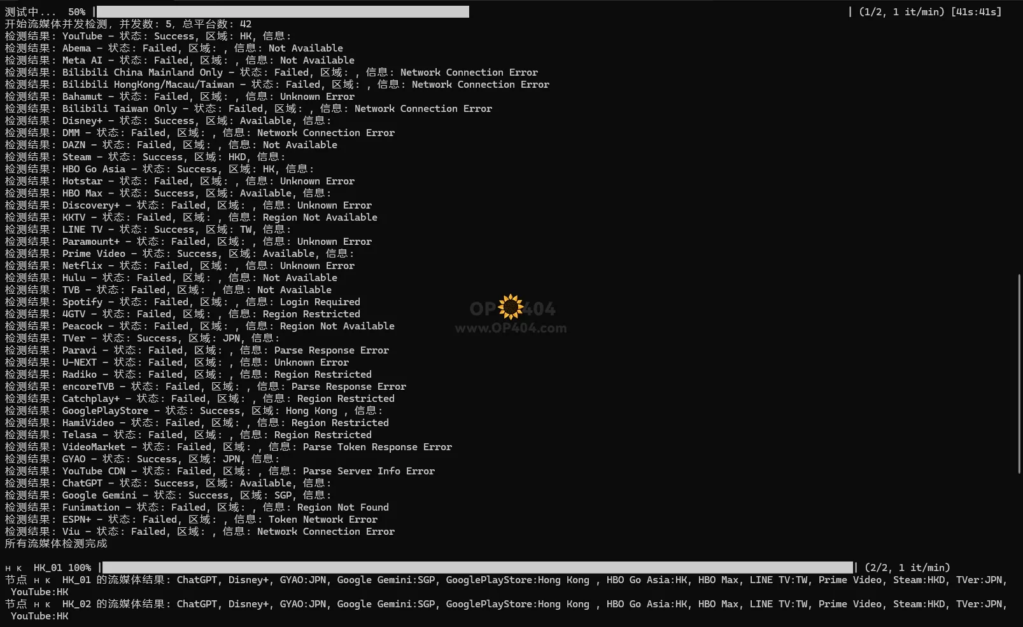The image size is (1023, 627).
Task: Click the Peacock Region Not Available line
Action: click(200, 326)
